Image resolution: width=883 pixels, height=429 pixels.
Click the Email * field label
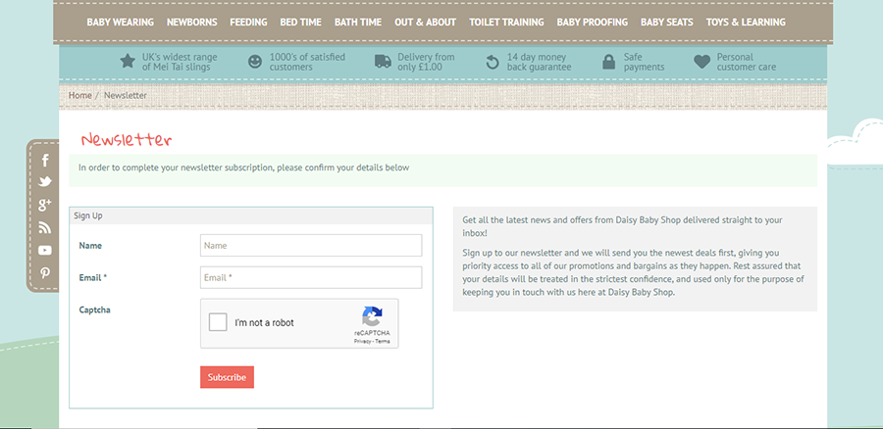[93, 278]
